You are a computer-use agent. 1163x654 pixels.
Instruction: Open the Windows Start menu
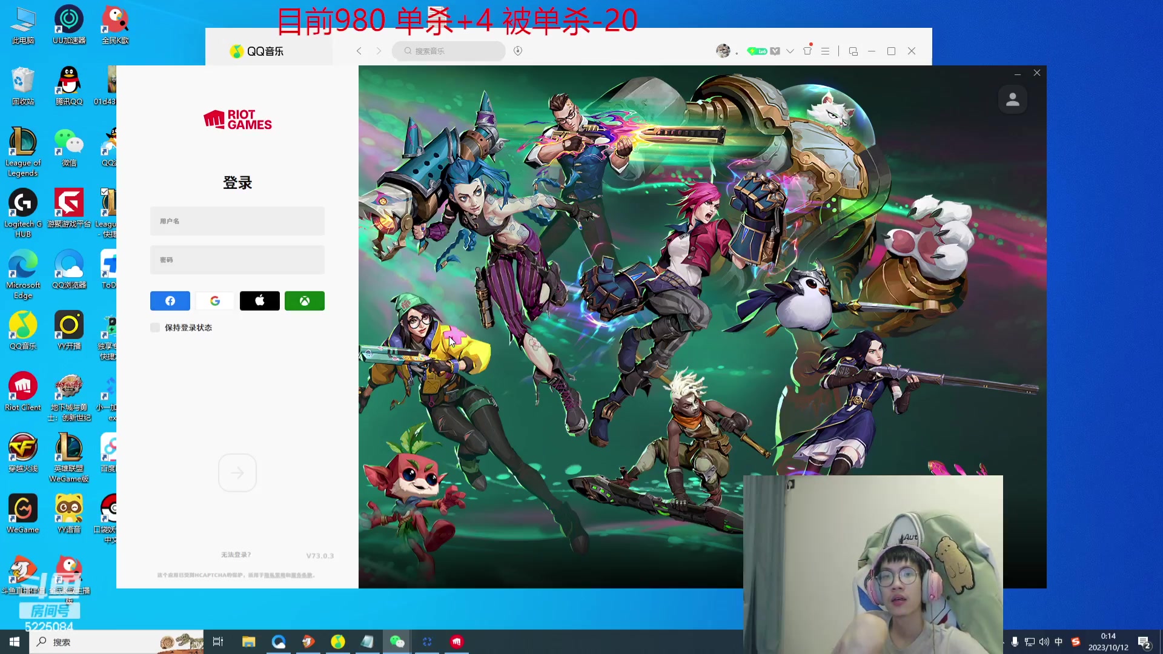[x=15, y=642]
